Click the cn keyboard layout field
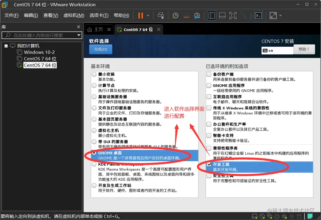Viewport: 321px width, 220px height. point(278,51)
